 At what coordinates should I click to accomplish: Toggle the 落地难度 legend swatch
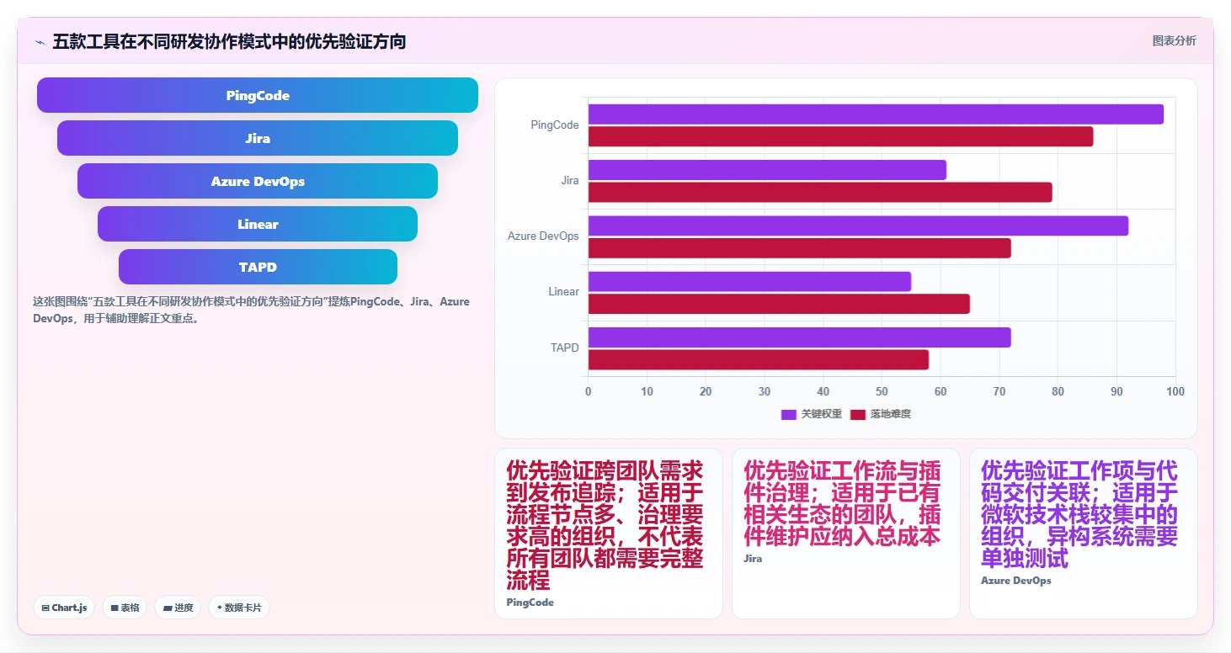coord(858,414)
